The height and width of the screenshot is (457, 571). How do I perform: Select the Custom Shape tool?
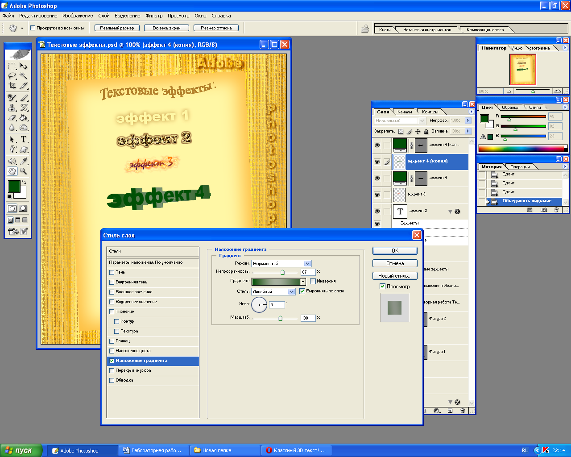24,149
